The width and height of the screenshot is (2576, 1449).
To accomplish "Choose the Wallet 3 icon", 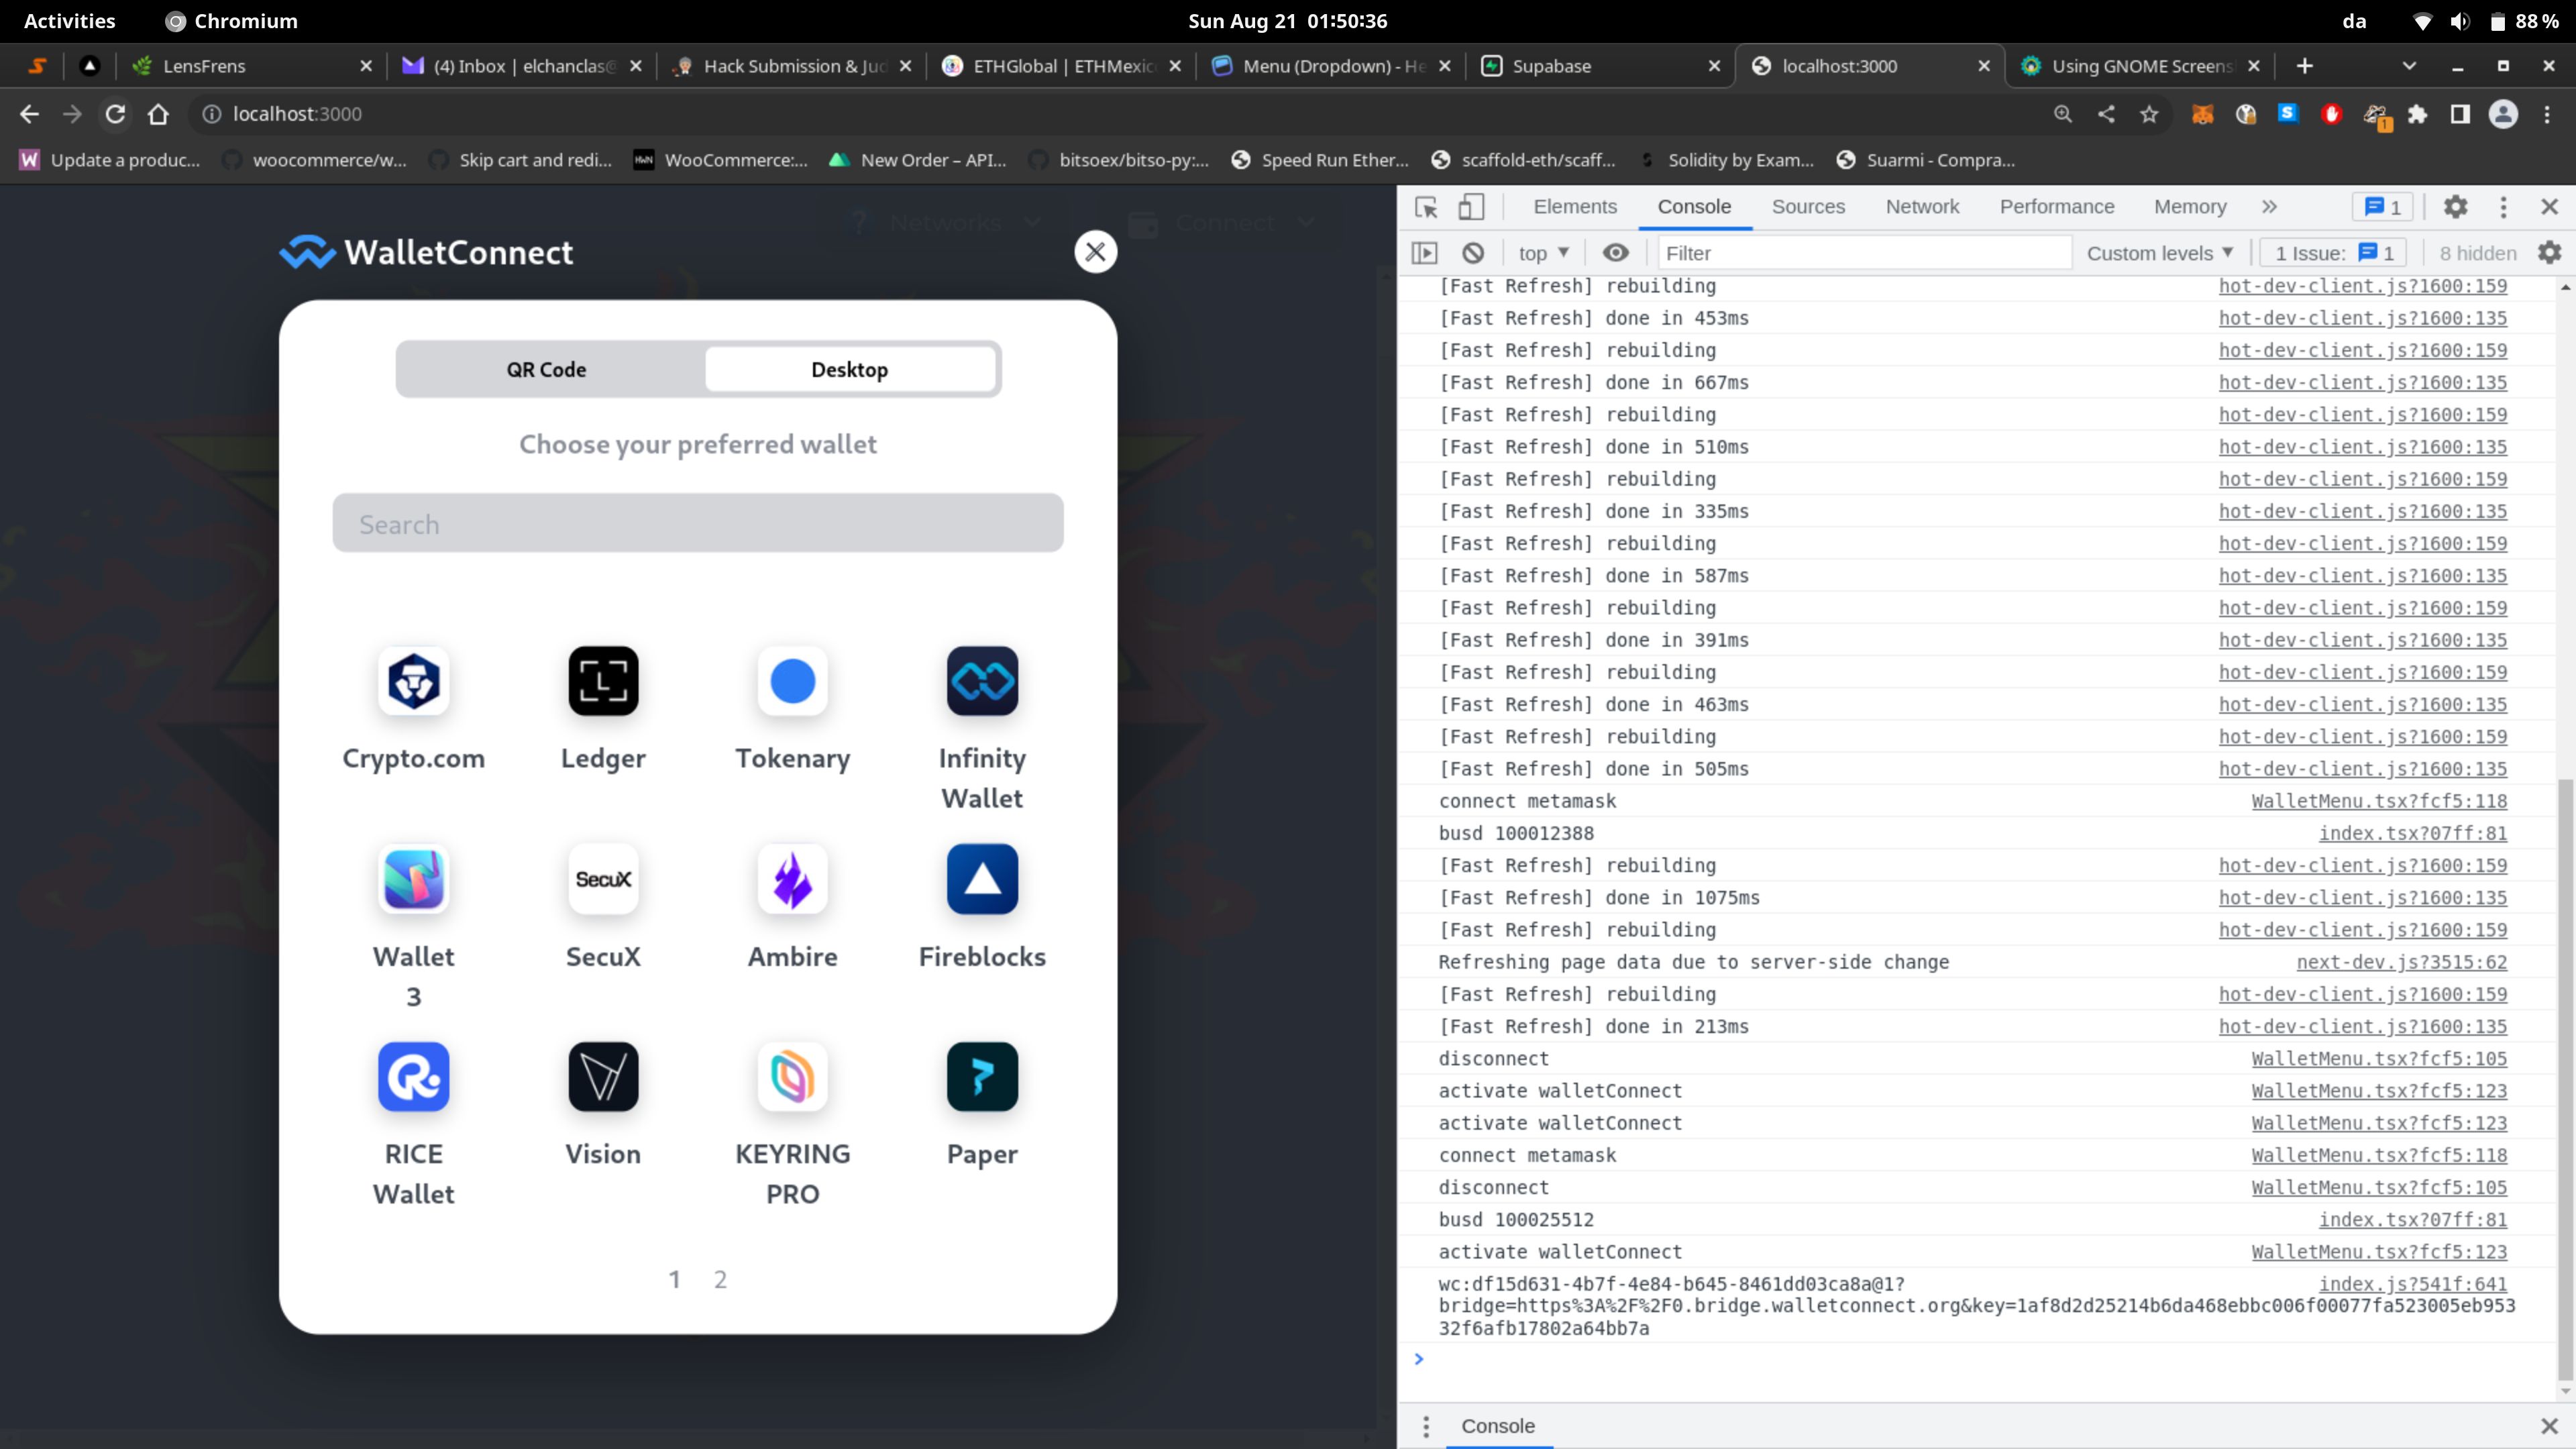I will click(413, 879).
